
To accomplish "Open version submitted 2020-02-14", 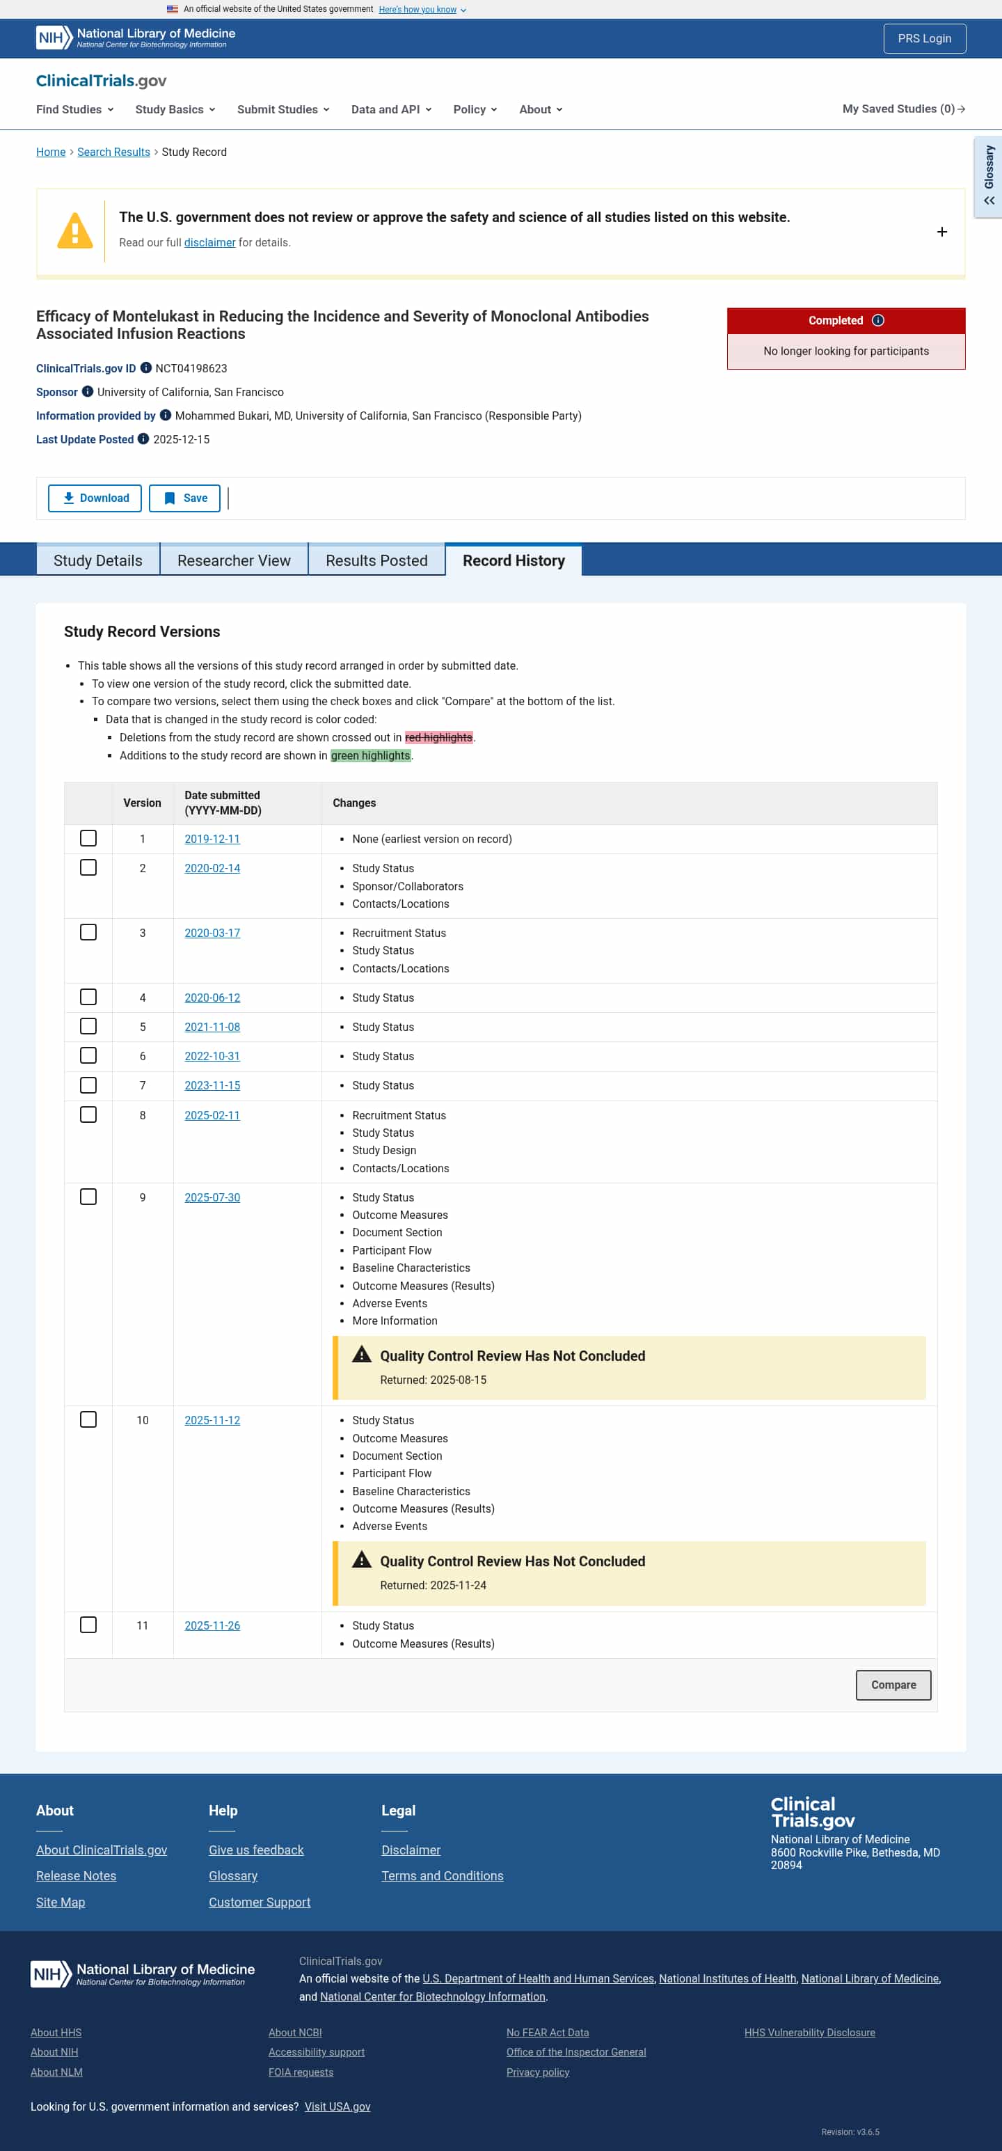I will [x=212, y=869].
